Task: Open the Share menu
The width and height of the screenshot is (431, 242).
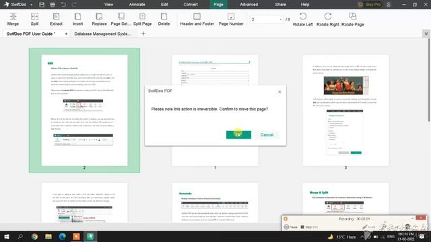Action: tap(280, 5)
